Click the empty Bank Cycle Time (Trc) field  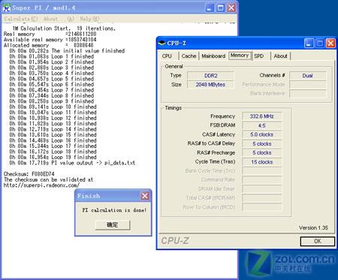click(x=262, y=171)
